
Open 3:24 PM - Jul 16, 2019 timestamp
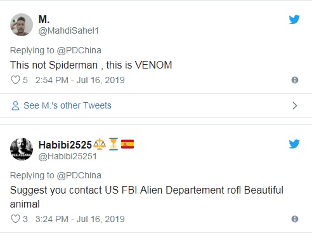(x=80, y=219)
